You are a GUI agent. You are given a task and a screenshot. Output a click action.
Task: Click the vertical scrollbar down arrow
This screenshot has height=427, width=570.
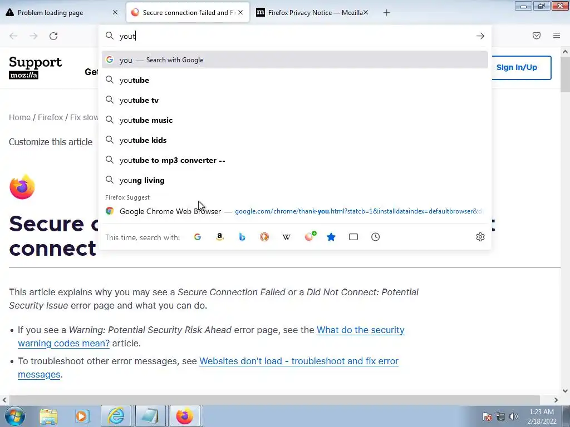click(565, 391)
